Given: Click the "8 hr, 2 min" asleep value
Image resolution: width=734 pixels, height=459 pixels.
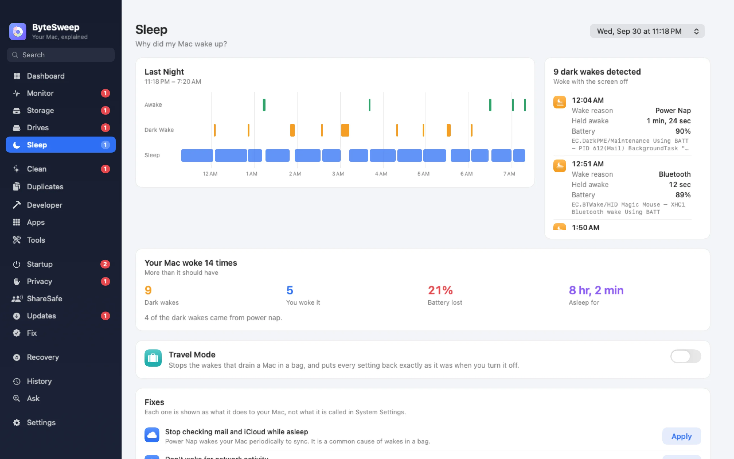Looking at the screenshot, I should pyautogui.click(x=596, y=291).
